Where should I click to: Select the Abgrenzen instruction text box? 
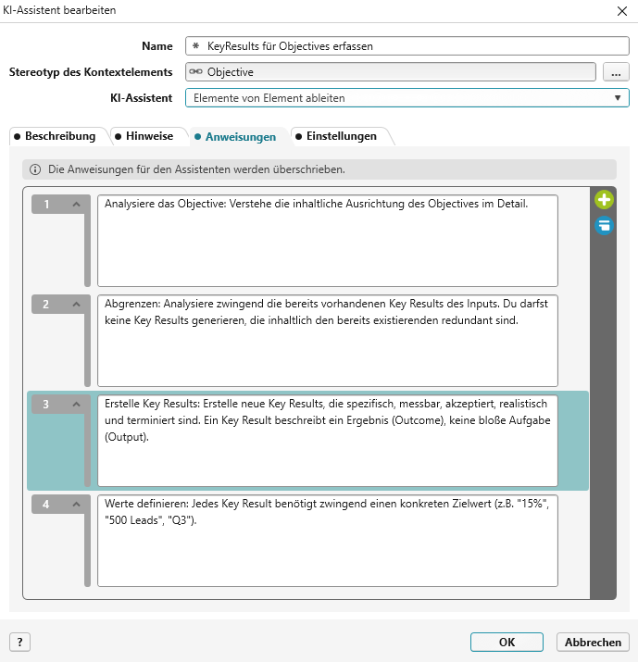327,340
